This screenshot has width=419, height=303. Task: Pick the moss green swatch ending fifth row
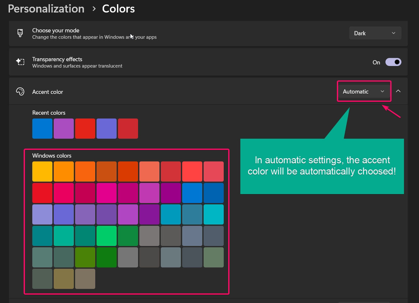(213, 258)
